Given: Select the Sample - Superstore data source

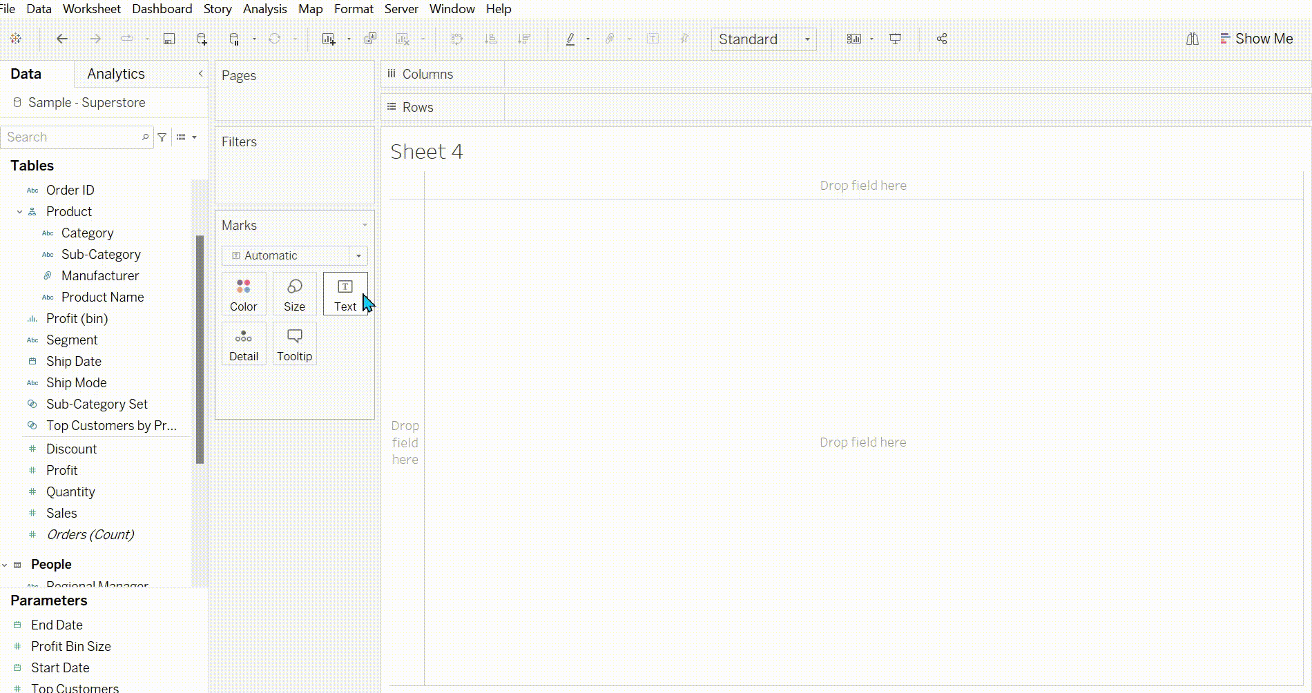Looking at the screenshot, I should click(x=86, y=103).
